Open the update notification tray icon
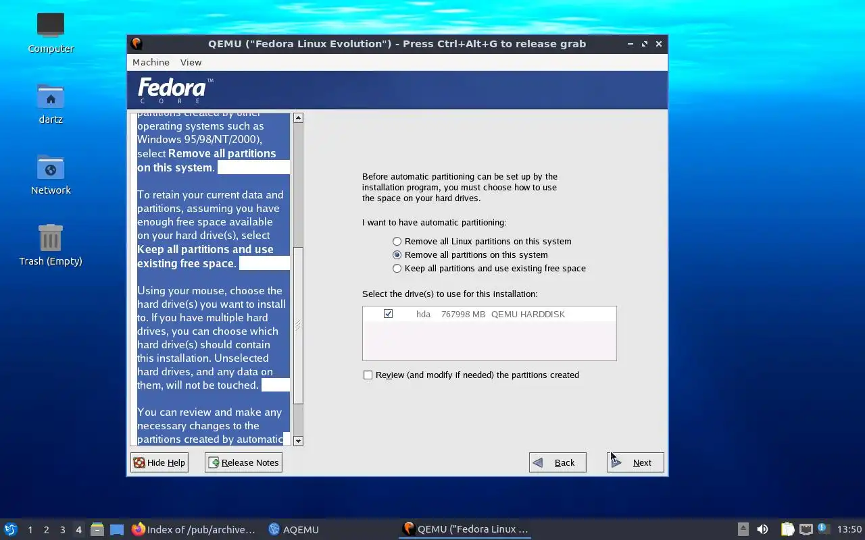The width and height of the screenshot is (865, 540). point(823,529)
